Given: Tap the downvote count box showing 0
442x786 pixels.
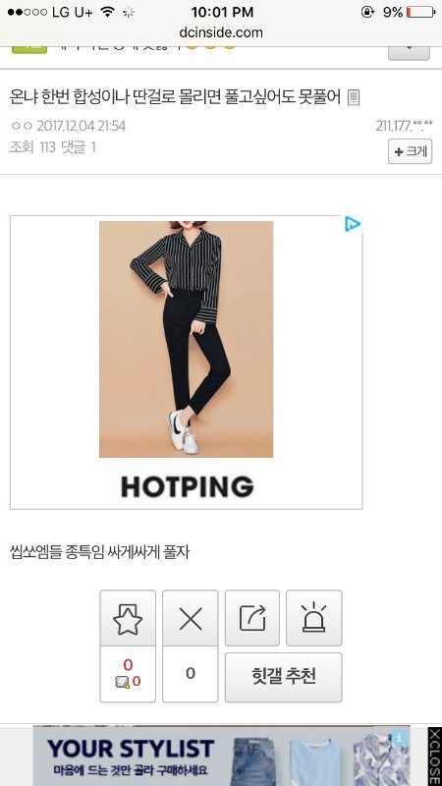Looking at the screenshot, I should [191, 674].
